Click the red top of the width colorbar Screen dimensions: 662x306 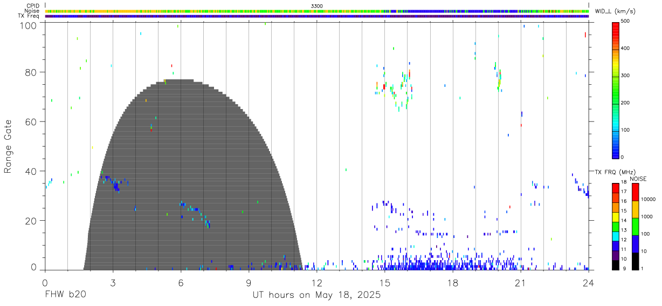coord(616,27)
